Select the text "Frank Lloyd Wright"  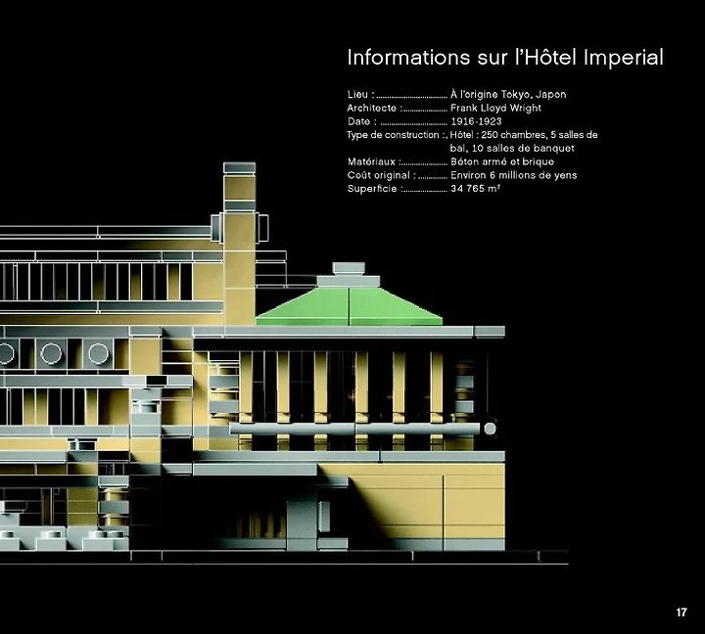tap(495, 108)
